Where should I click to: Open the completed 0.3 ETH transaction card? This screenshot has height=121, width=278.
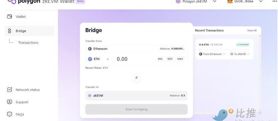[x=224, y=49]
